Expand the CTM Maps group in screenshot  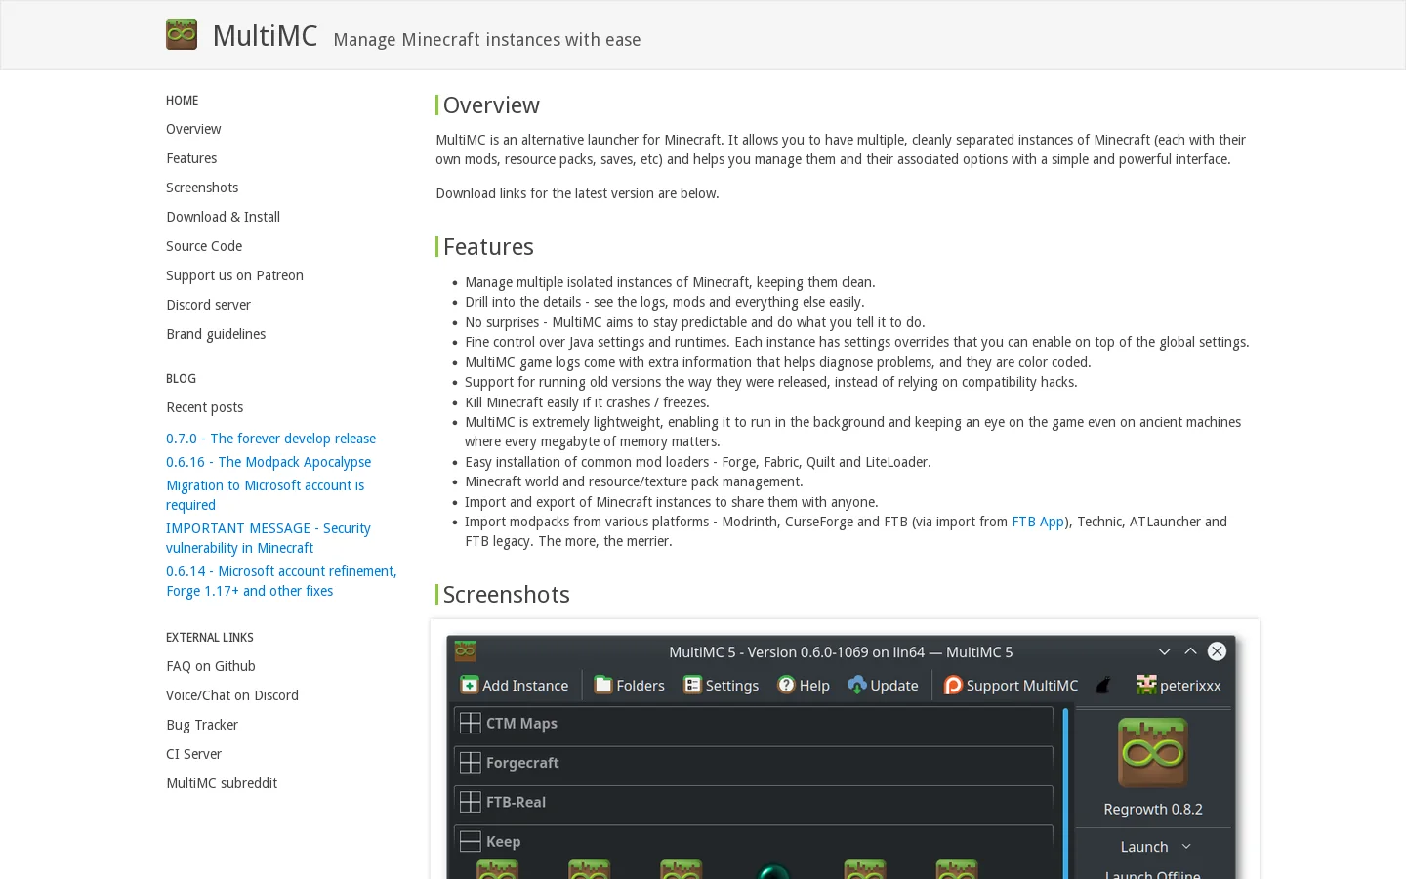(470, 723)
